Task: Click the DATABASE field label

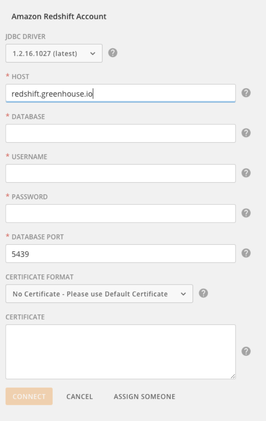Action: click(x=28, y=117)
